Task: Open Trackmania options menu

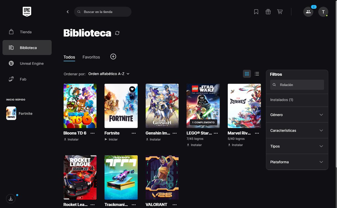Action: coord(134,205)
